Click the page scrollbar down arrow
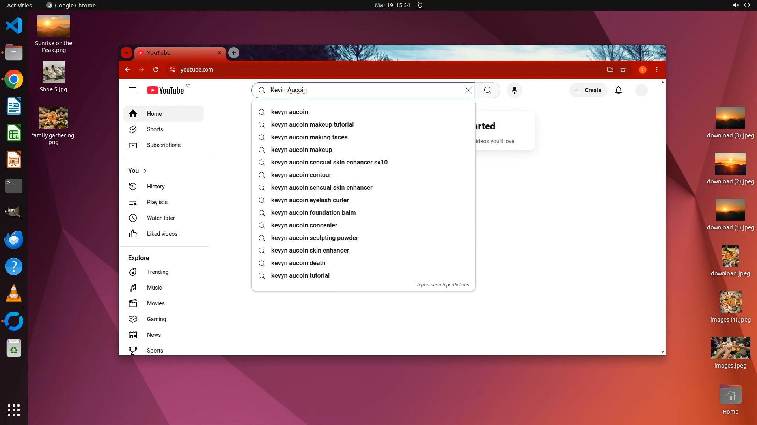Image resolution: width=757 pixels, height=425 pixels. (662, 351)
